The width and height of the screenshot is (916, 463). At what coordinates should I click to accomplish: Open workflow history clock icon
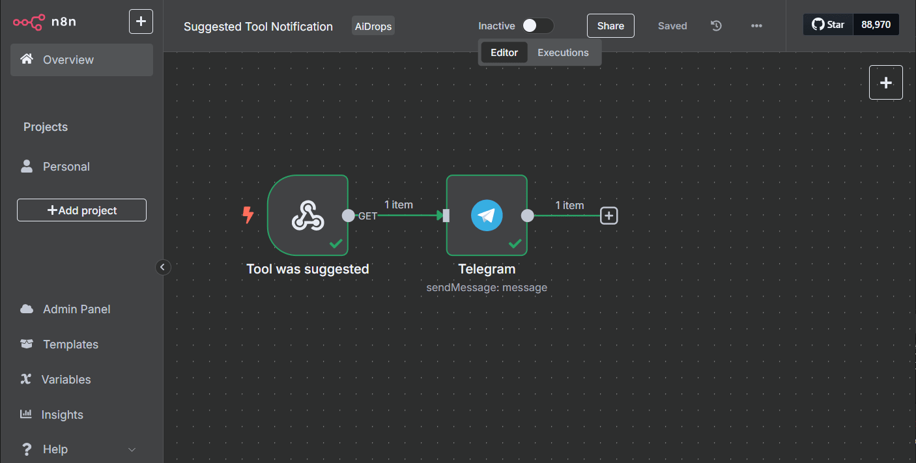pyautogui.click(x=716, y=26)
